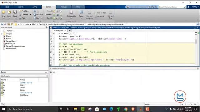Viewport: 200px width, 112px height.
Task: Open the Breakpoints menu
Action: (72, 14)
